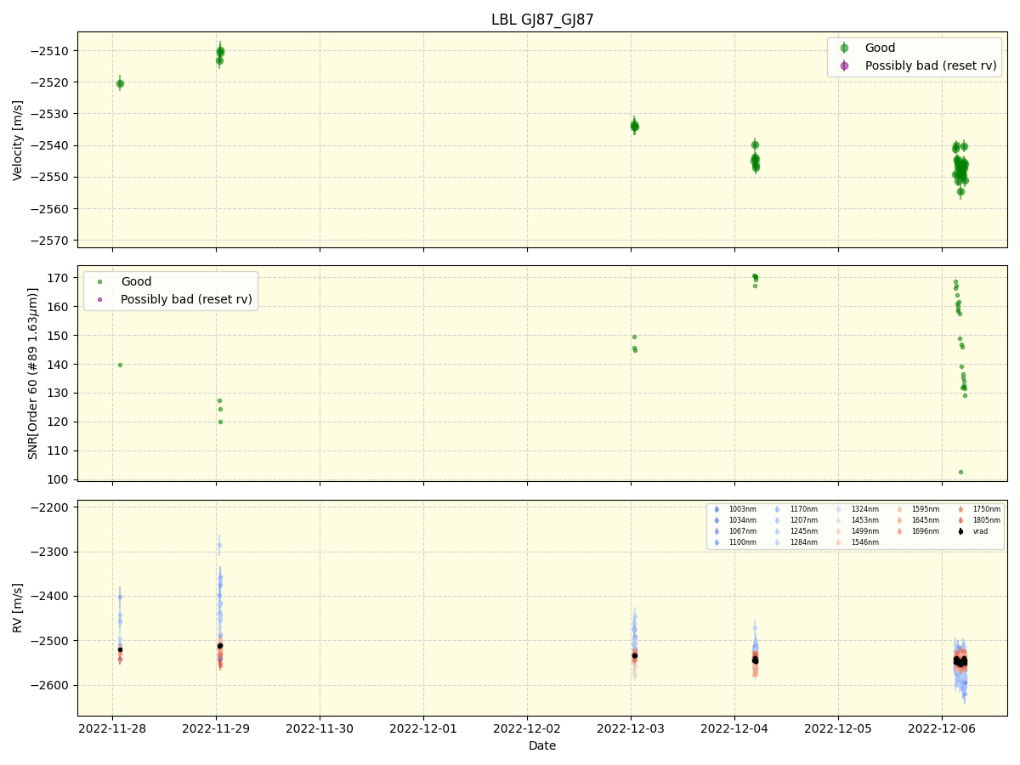Image resolution: width=1020 pixels, height=765 pixels.
Task: Click the plot title LBL GJ87_GJ87
Action: coord(542,20)
